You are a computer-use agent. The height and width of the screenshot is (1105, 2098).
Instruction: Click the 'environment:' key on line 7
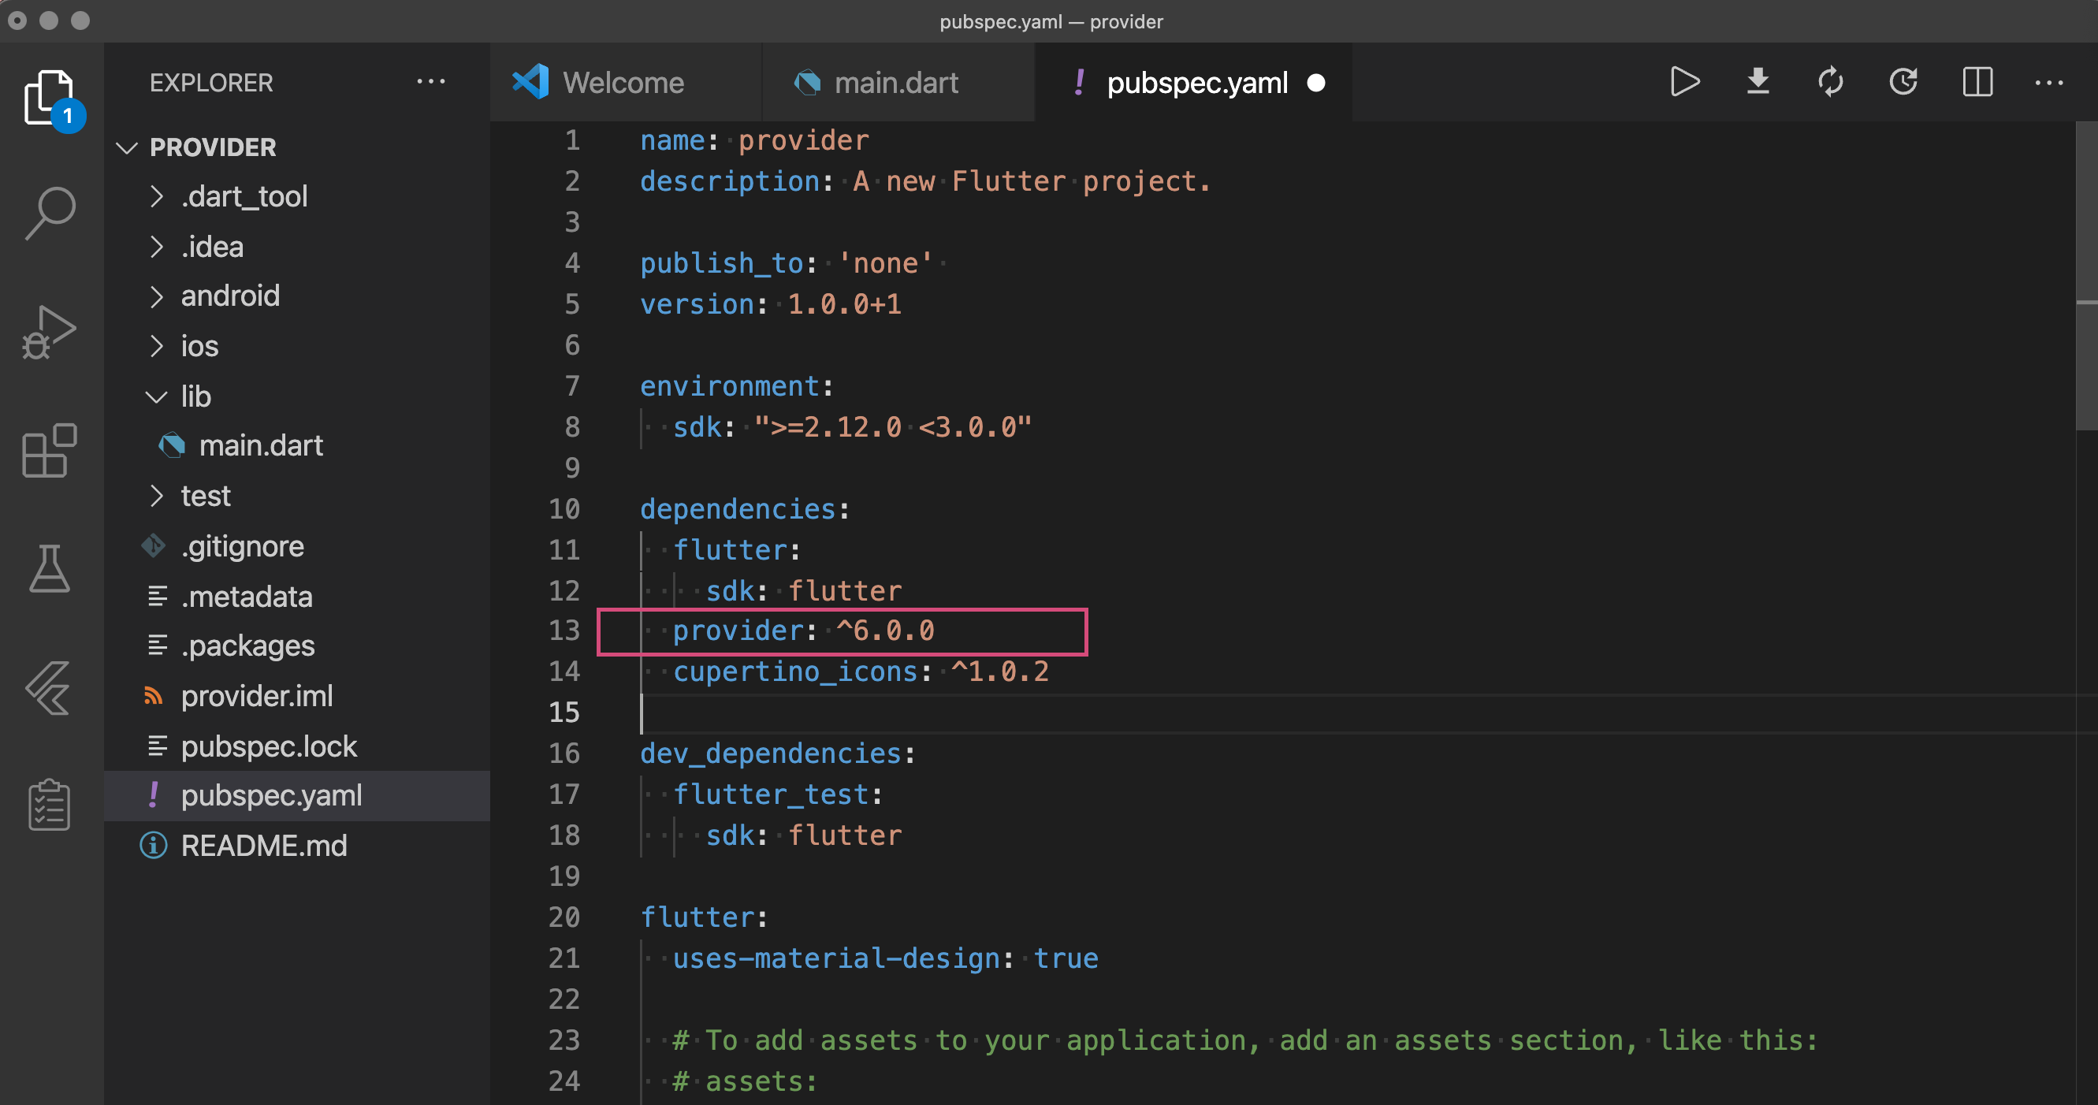tap(736, 386)
